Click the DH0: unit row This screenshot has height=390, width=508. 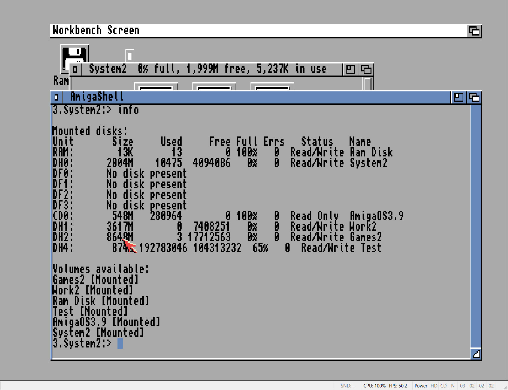220,163
